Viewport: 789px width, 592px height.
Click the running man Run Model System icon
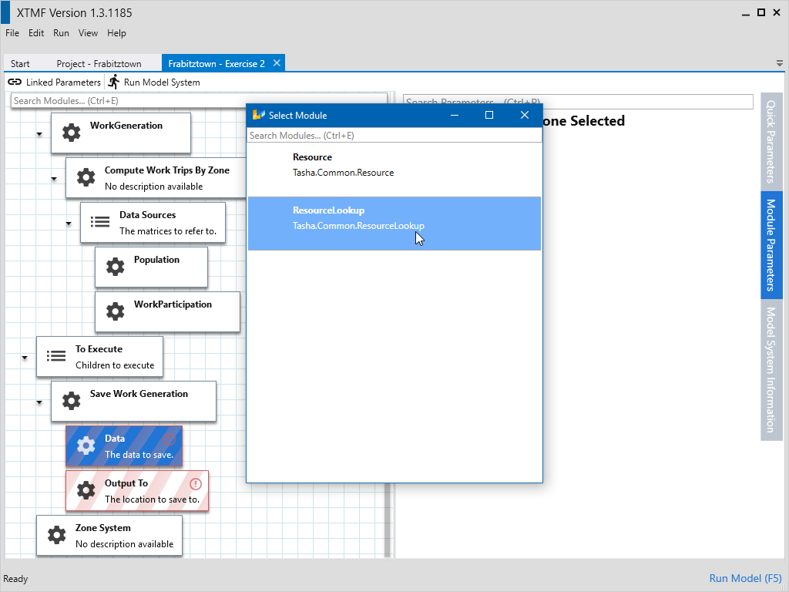(x=114, y=82)
